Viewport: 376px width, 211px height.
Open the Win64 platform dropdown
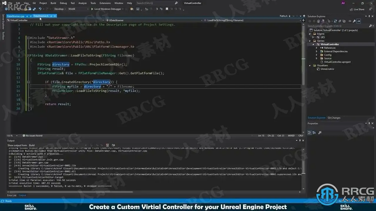[x=78, y=9]
